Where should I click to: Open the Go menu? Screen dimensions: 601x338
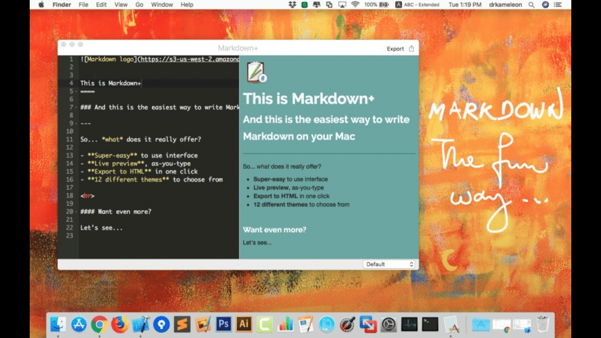click(x=139, y=5)
